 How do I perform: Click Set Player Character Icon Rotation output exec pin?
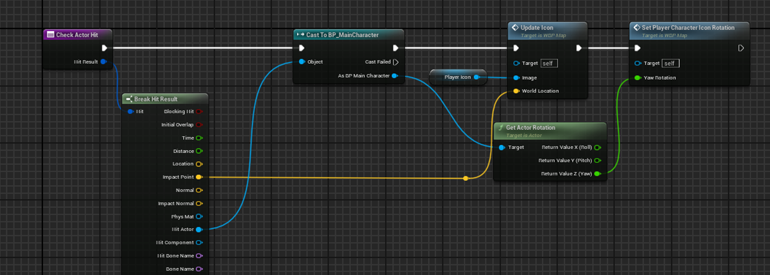[x=741, y=48]
